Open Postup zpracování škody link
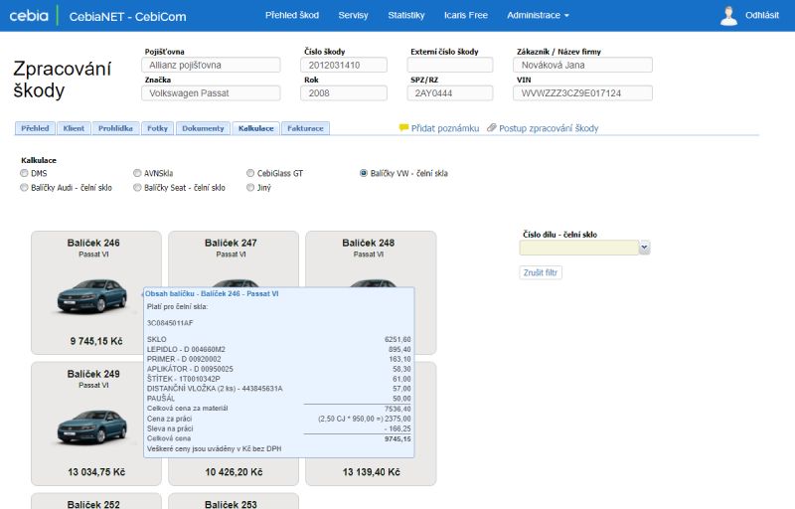 tap(549, 128)
